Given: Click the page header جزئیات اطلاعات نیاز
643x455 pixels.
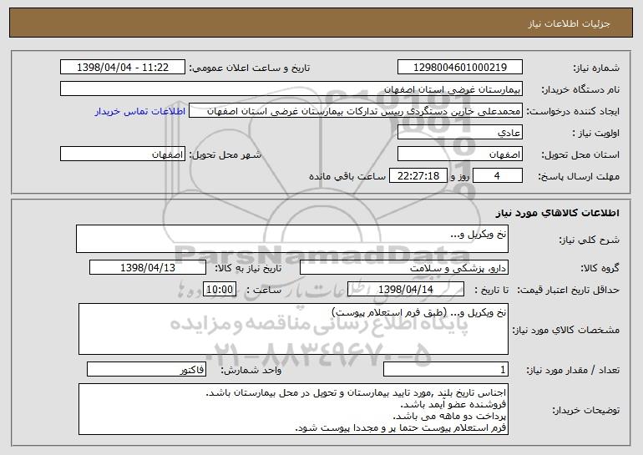Looking at the screenshot, I should (x=569, y=23).
